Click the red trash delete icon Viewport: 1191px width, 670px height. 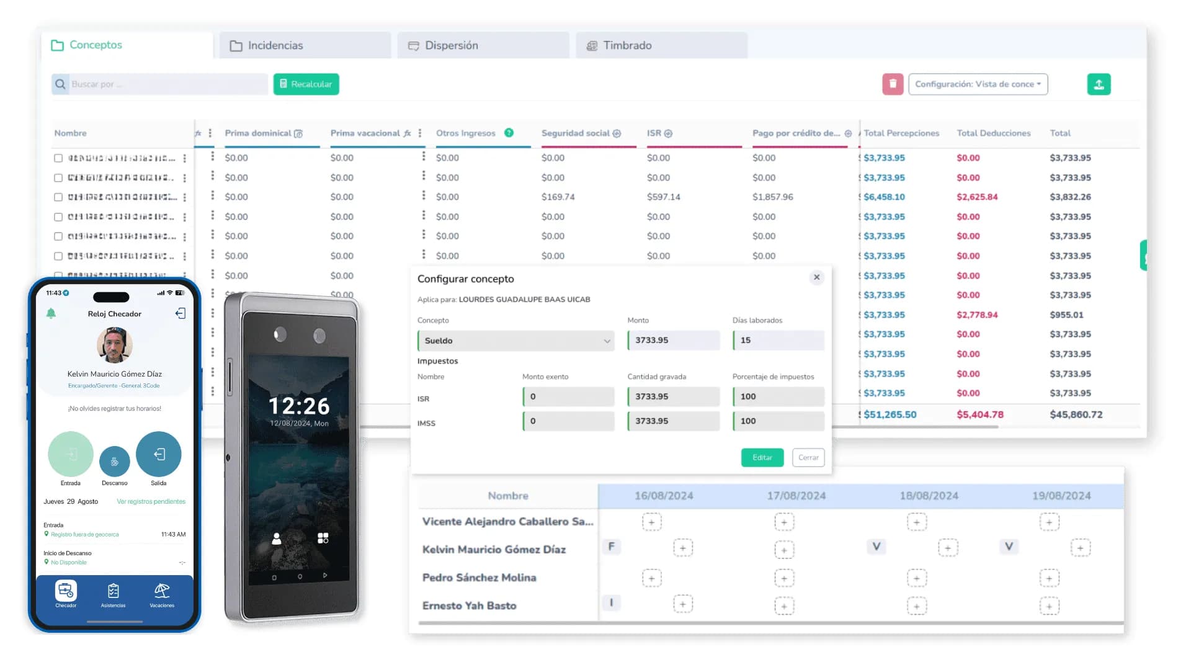pyautogui.click(x=893, y=84)
